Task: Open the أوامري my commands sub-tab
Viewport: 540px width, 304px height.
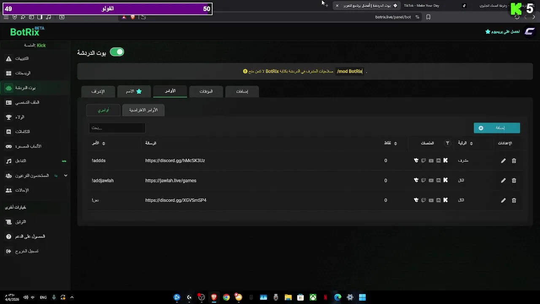Action: coord(103,110)
